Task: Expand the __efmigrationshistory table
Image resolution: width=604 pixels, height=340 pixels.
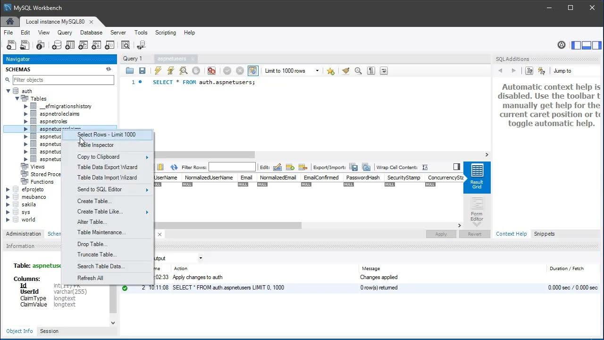Action: (26, 106)
